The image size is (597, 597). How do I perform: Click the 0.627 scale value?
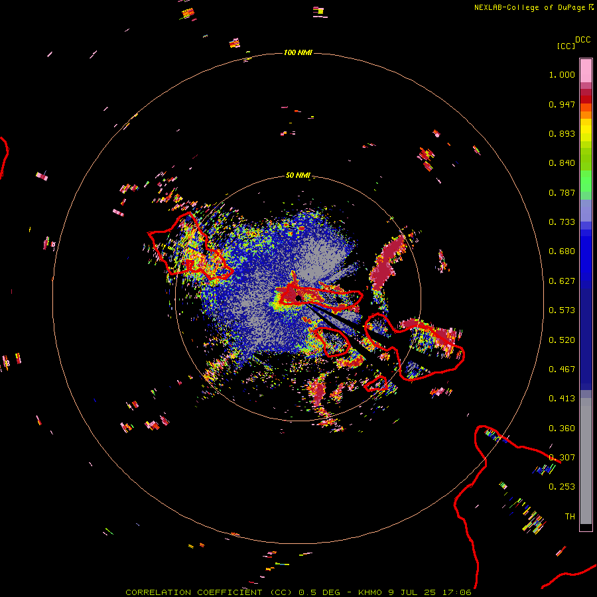tap(562, 281)
